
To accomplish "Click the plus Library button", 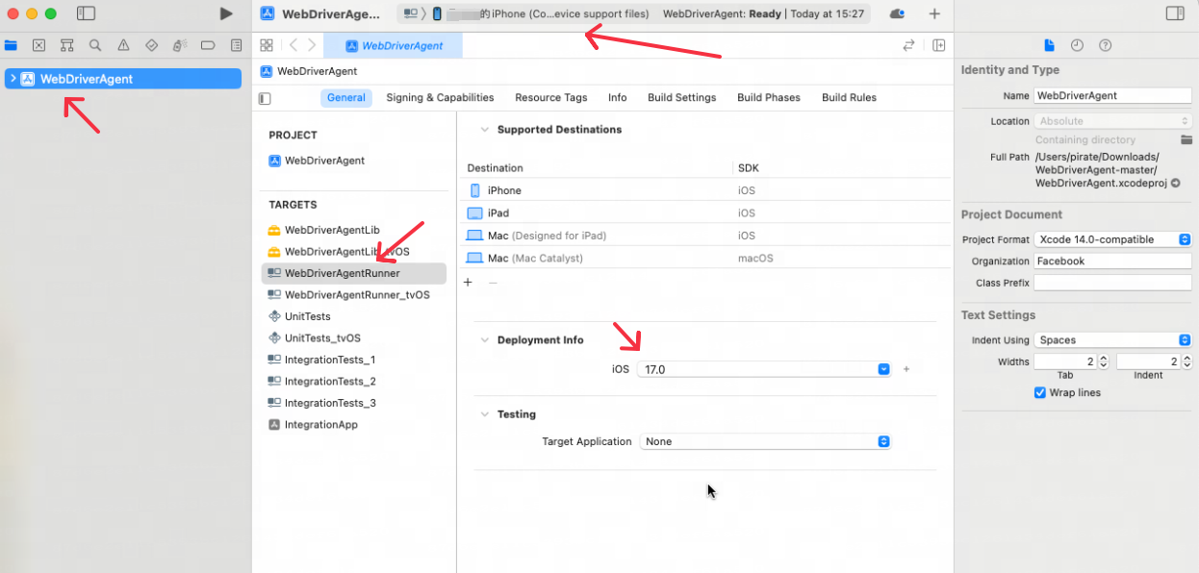I will pyautogui.click(x=934, y=13).
